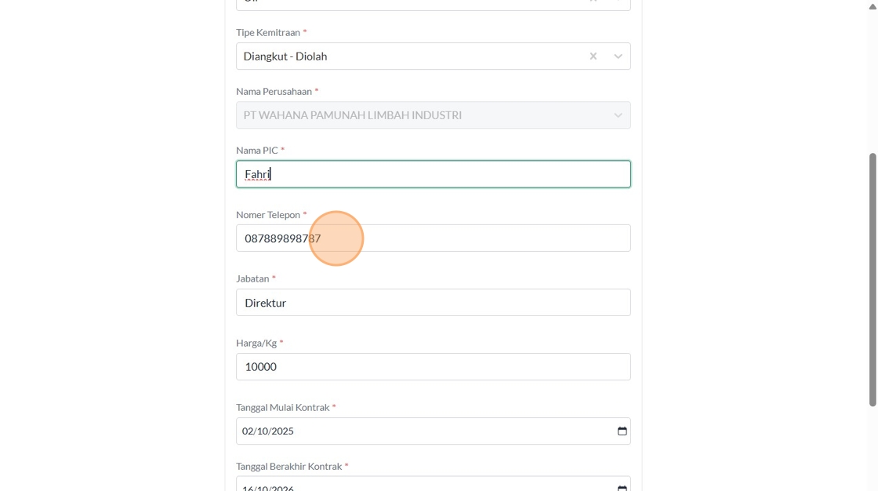Select day segment of Tanggal Mulai Kontrak
Screen dimensions: 878x491
point(249,431)
